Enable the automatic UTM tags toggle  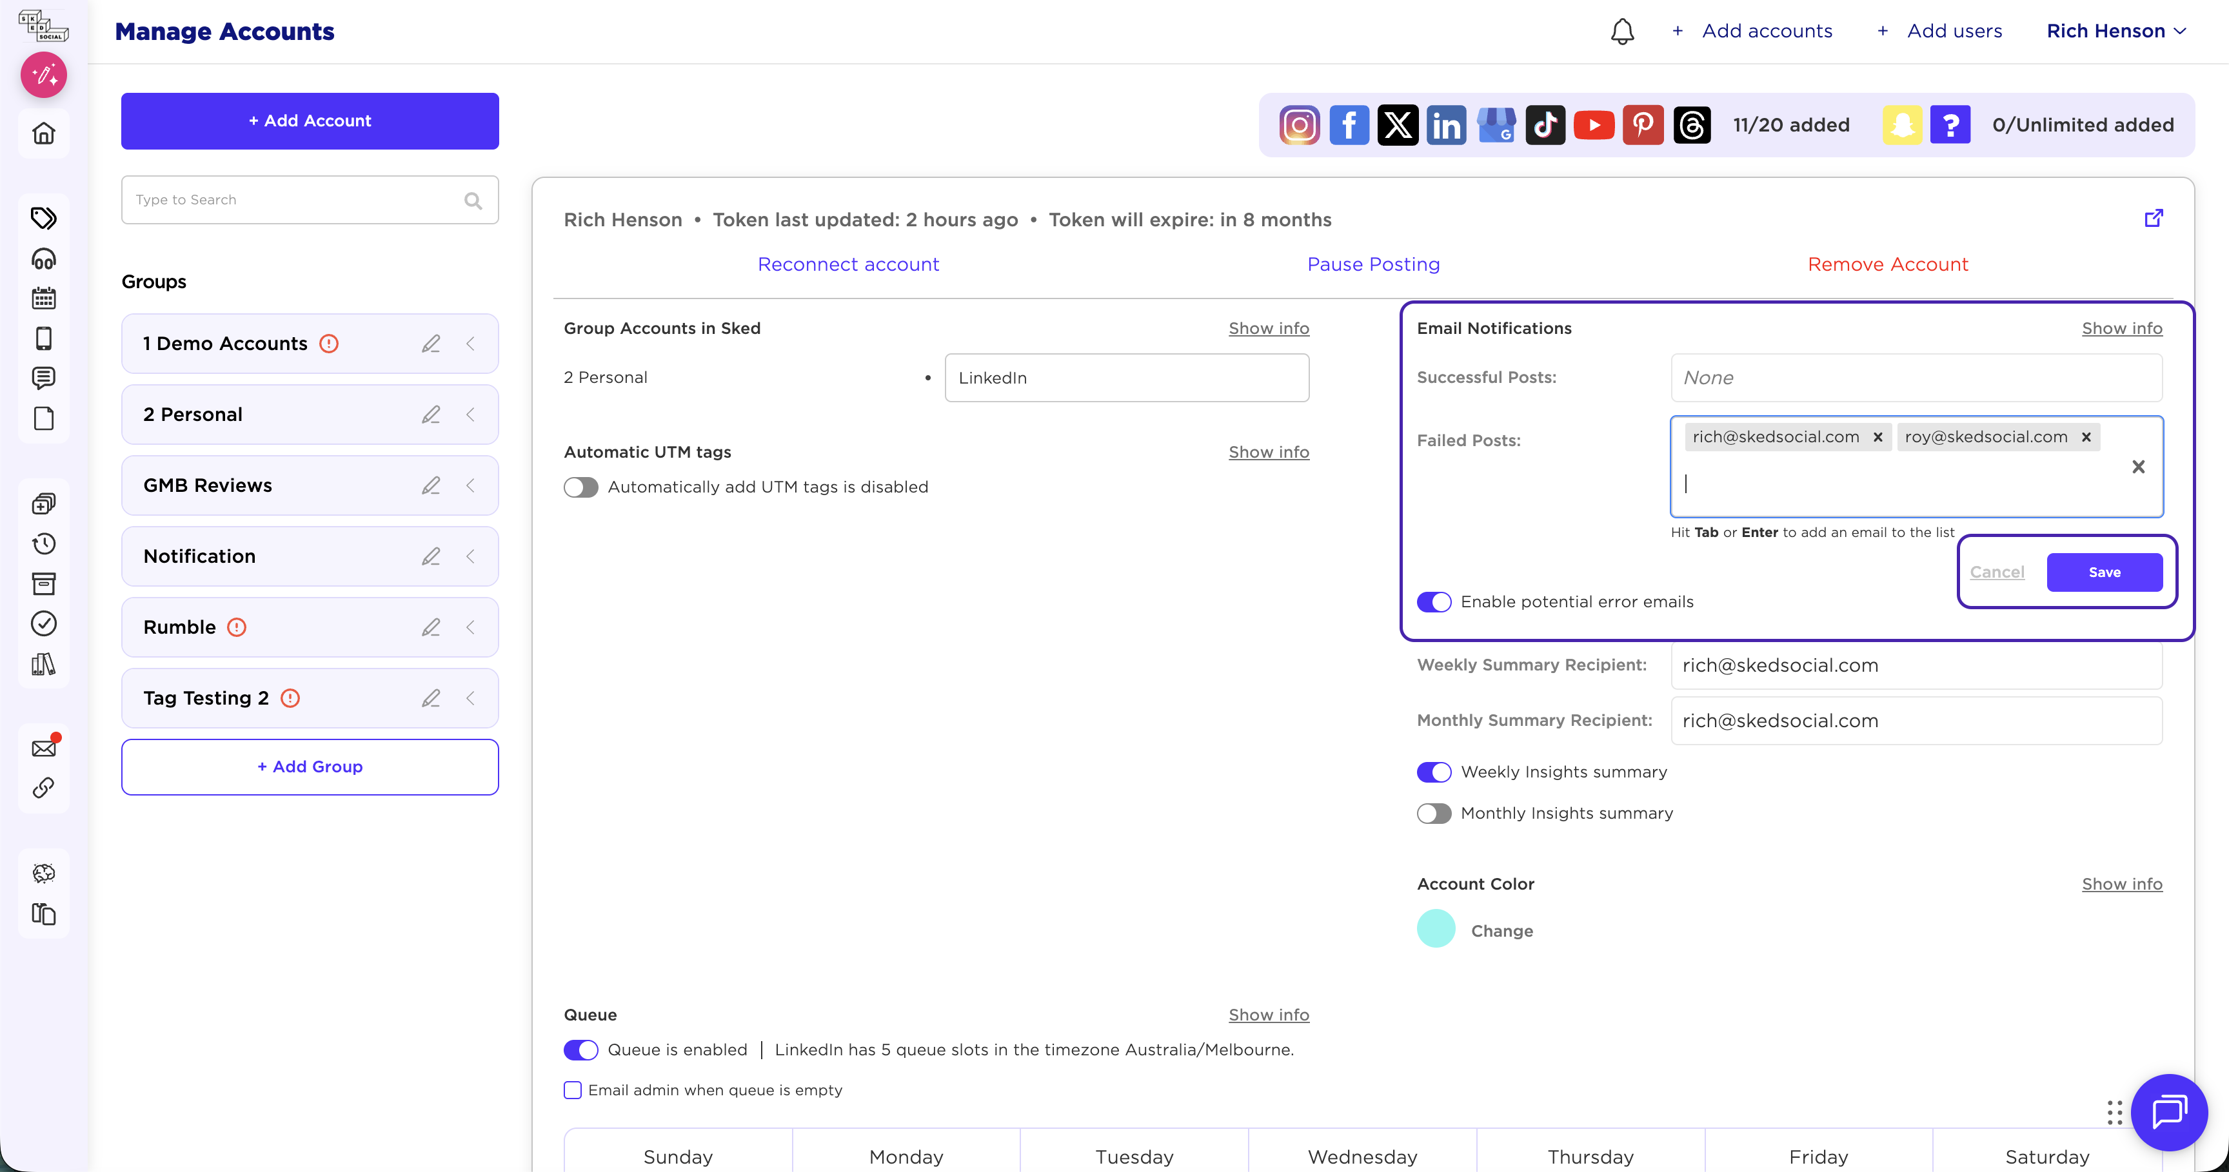point(580,487)
